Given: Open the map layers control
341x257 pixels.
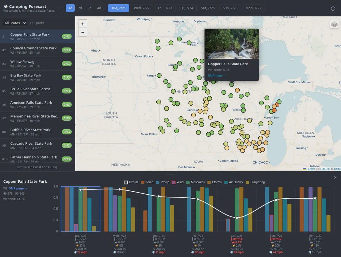Looking at the screenshot, I should pos(334,24).
